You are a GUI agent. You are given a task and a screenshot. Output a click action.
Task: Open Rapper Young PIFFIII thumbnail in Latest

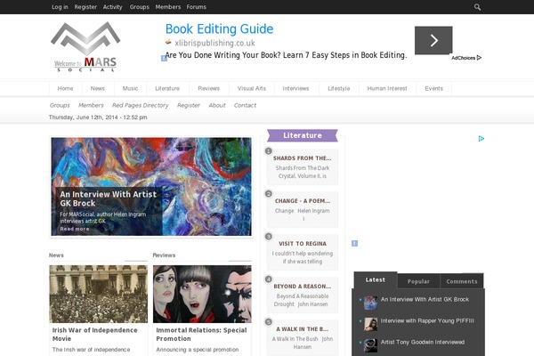370,324
